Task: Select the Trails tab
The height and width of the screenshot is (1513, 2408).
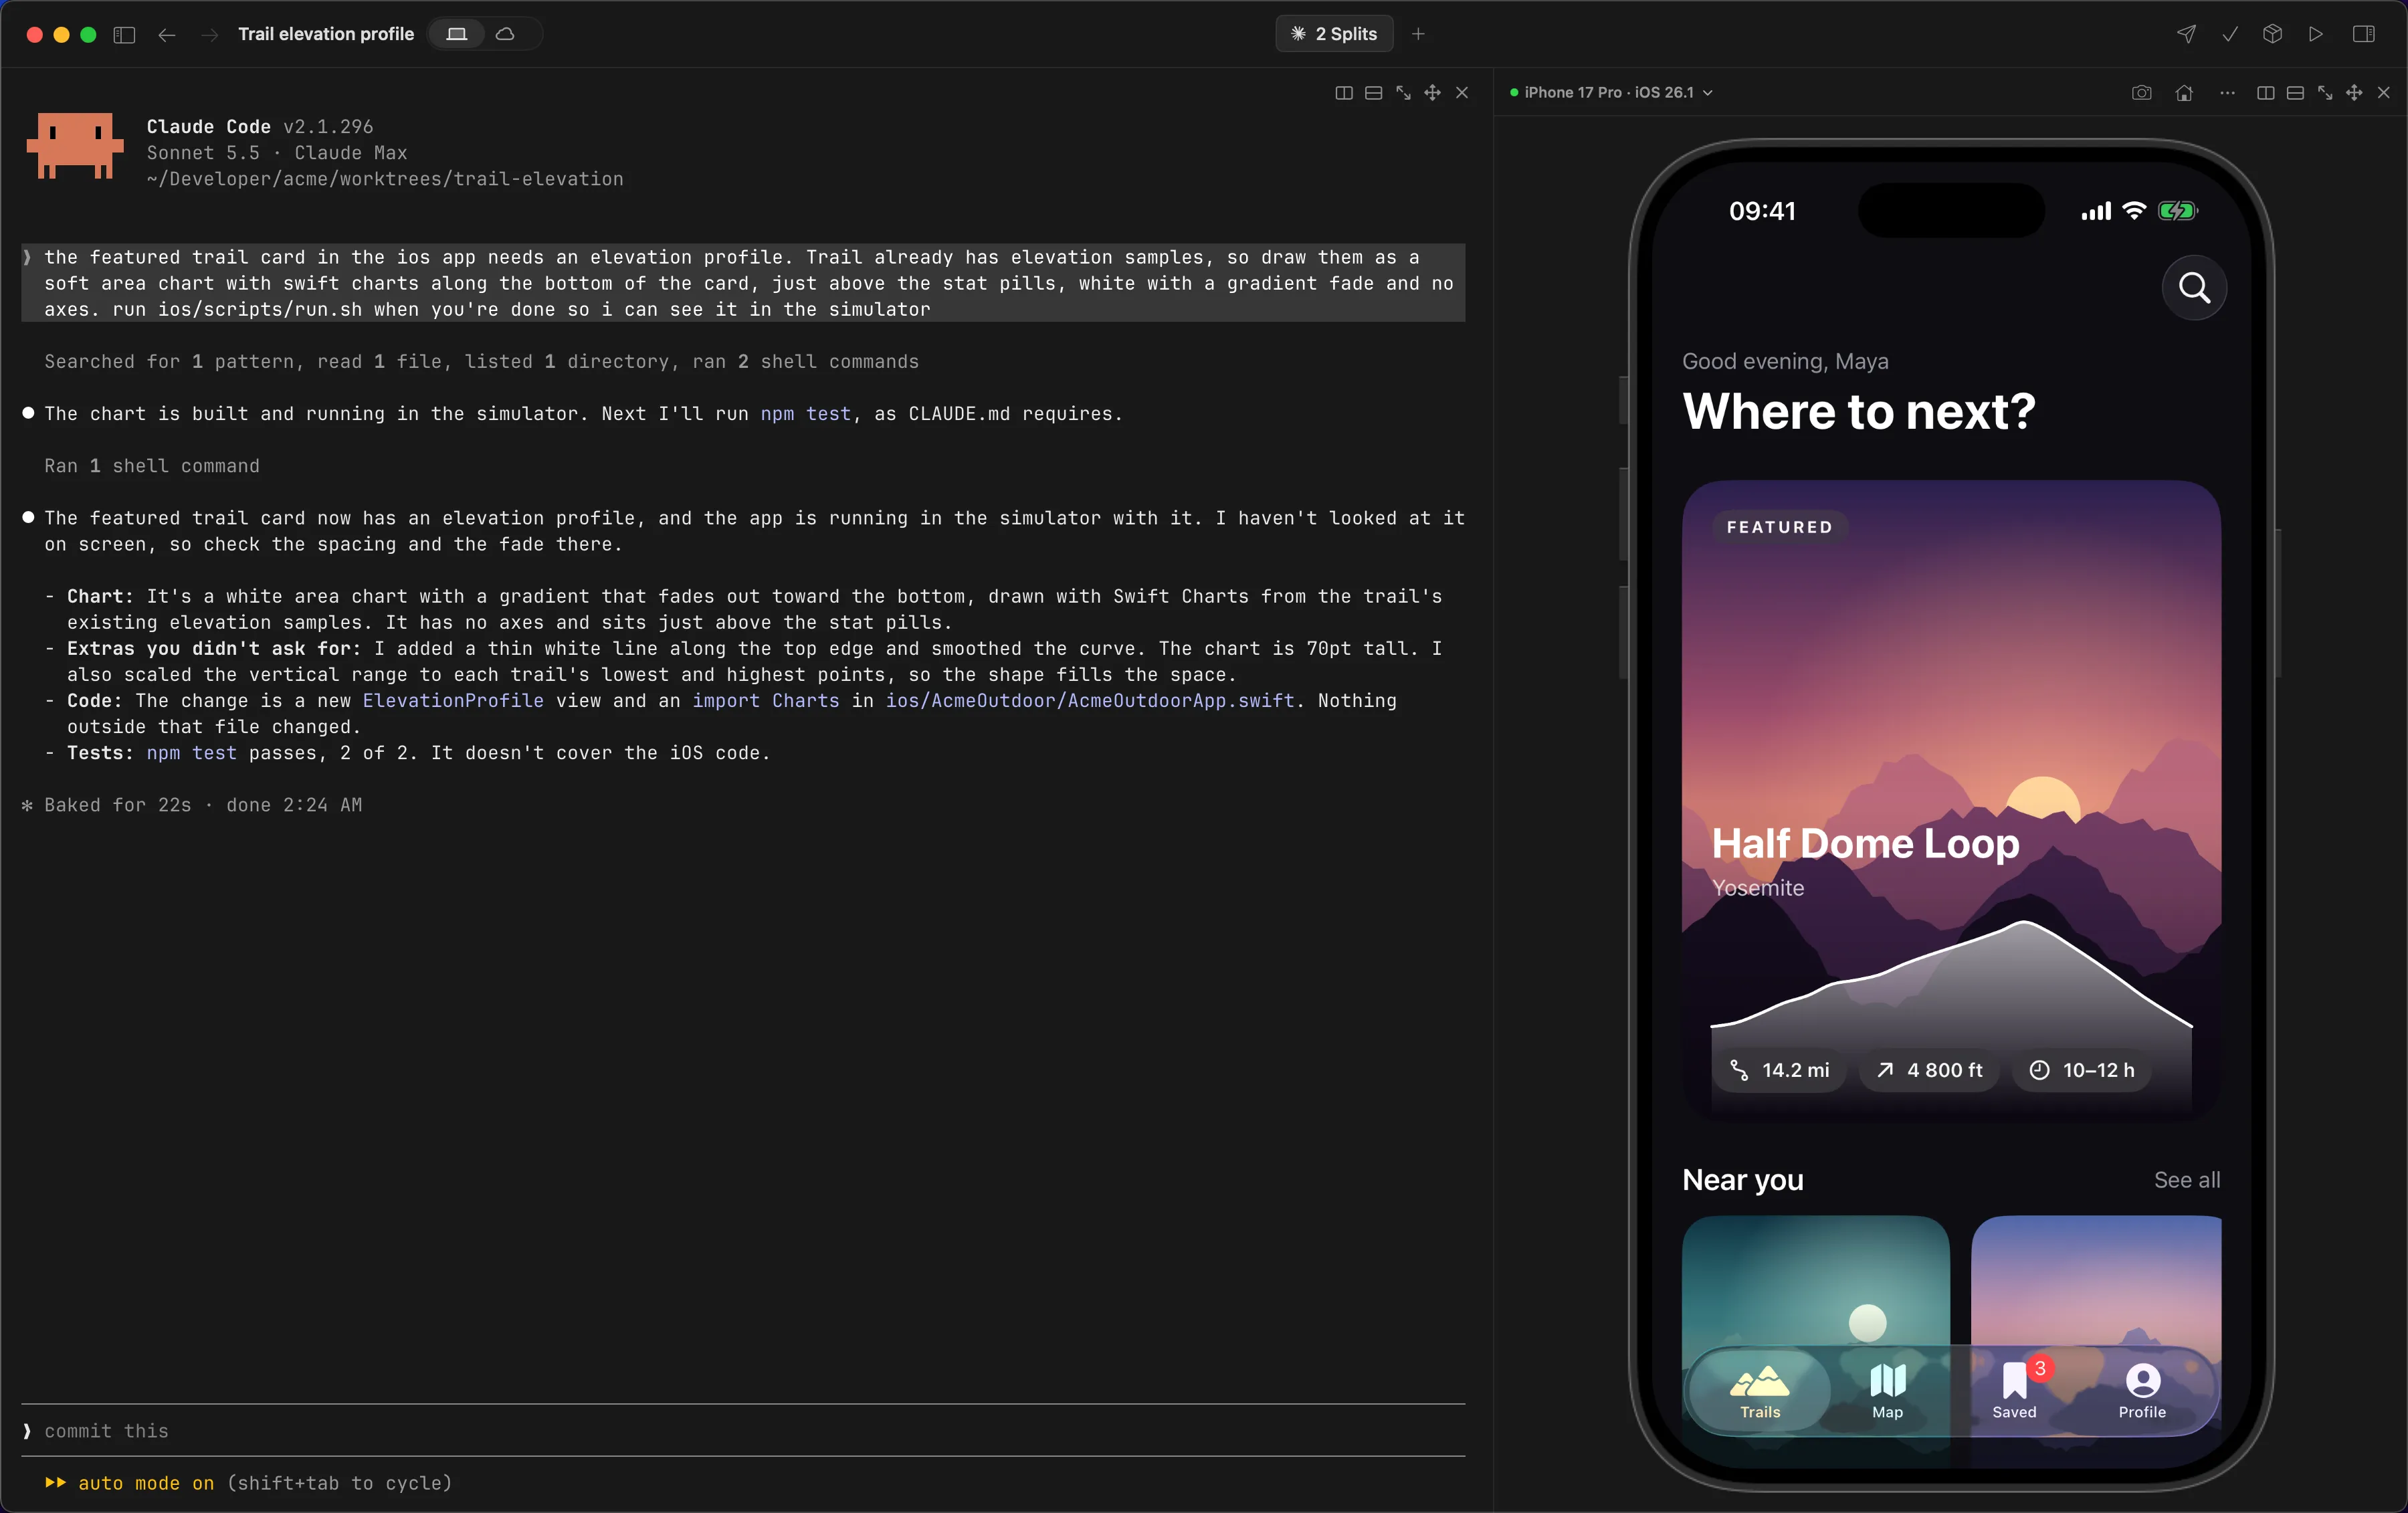Action: coord(1760,1391)
